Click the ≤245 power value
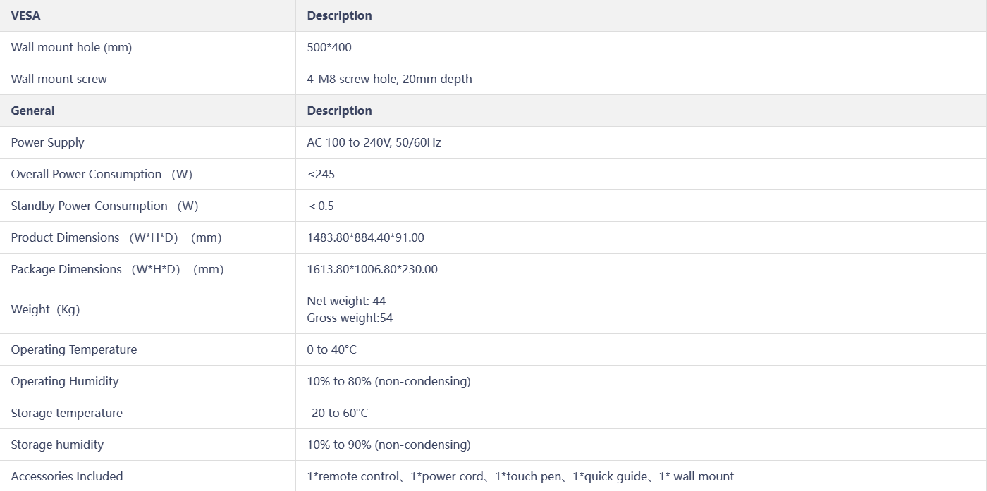Image resolution: width=987 pixels, height=491 pixels. pyautogui.click(x=321, y=174)
